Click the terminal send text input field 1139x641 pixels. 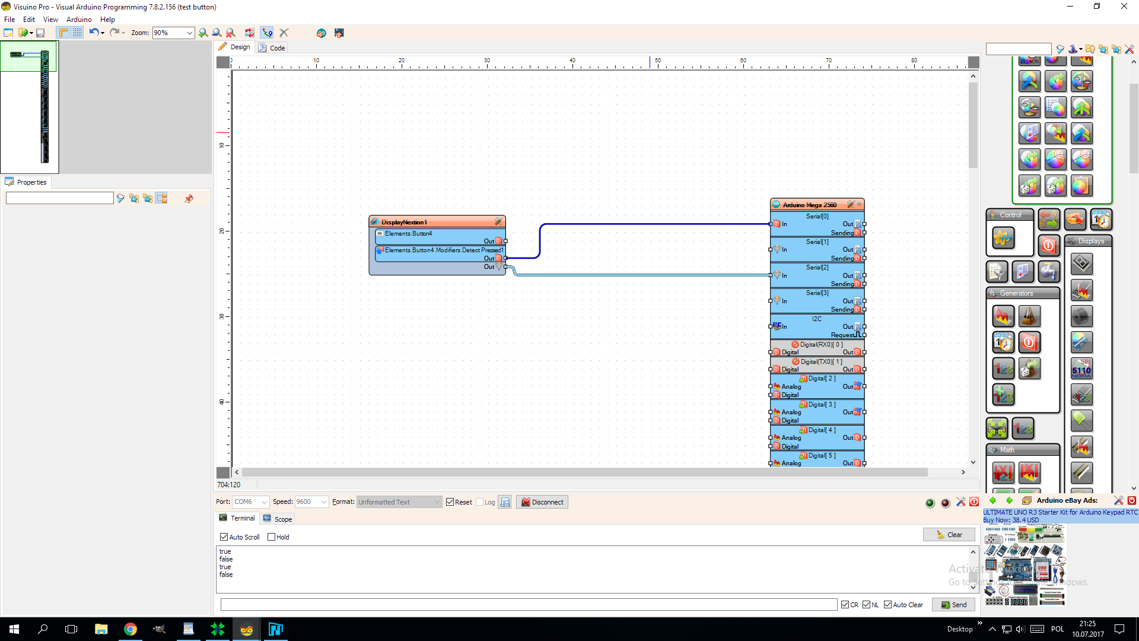pyautogui.click(x=528, y=605)
